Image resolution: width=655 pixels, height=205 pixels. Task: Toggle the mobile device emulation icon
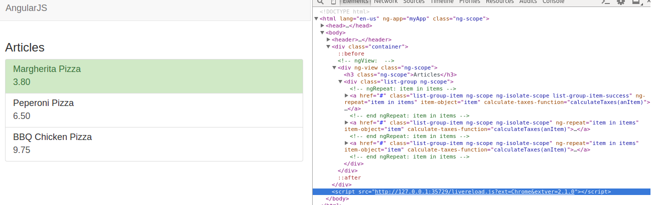pos(334,2)
